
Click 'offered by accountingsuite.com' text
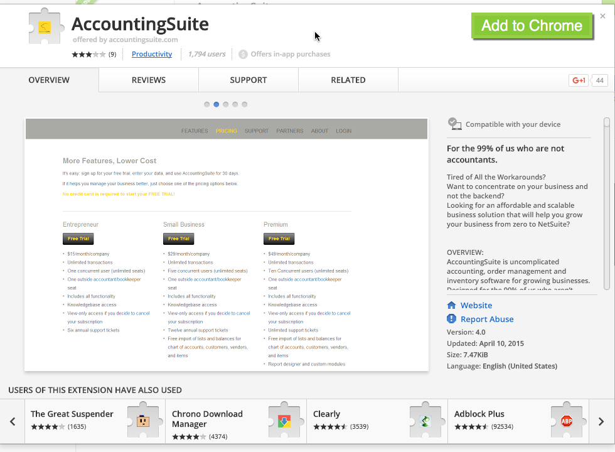(125, 40)
